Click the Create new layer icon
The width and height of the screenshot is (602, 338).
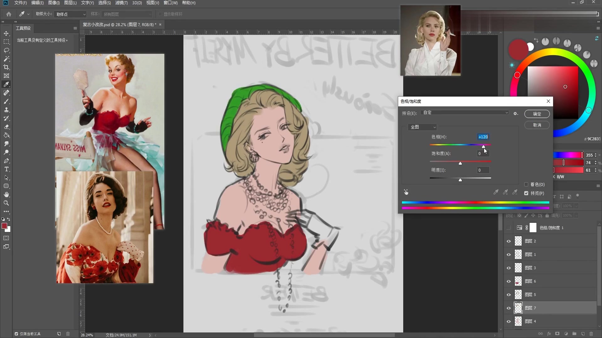pyautogui.click(x=583, y=334)
